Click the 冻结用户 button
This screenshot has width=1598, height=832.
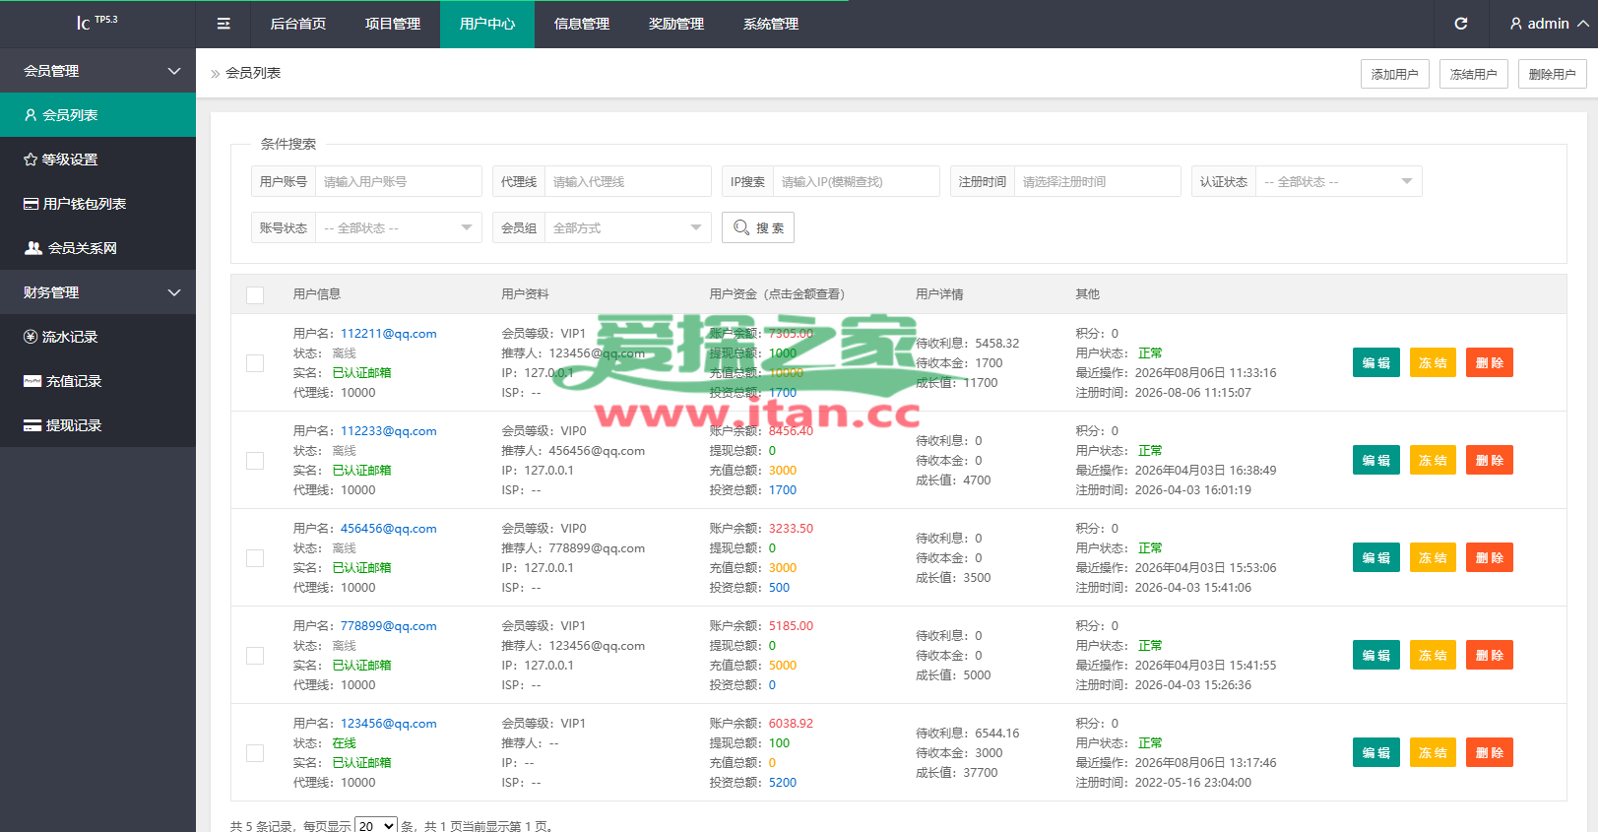pos(1474,74)
